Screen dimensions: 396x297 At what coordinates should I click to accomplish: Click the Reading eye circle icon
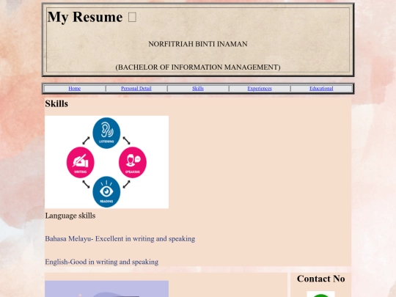(x=106, y=192)
